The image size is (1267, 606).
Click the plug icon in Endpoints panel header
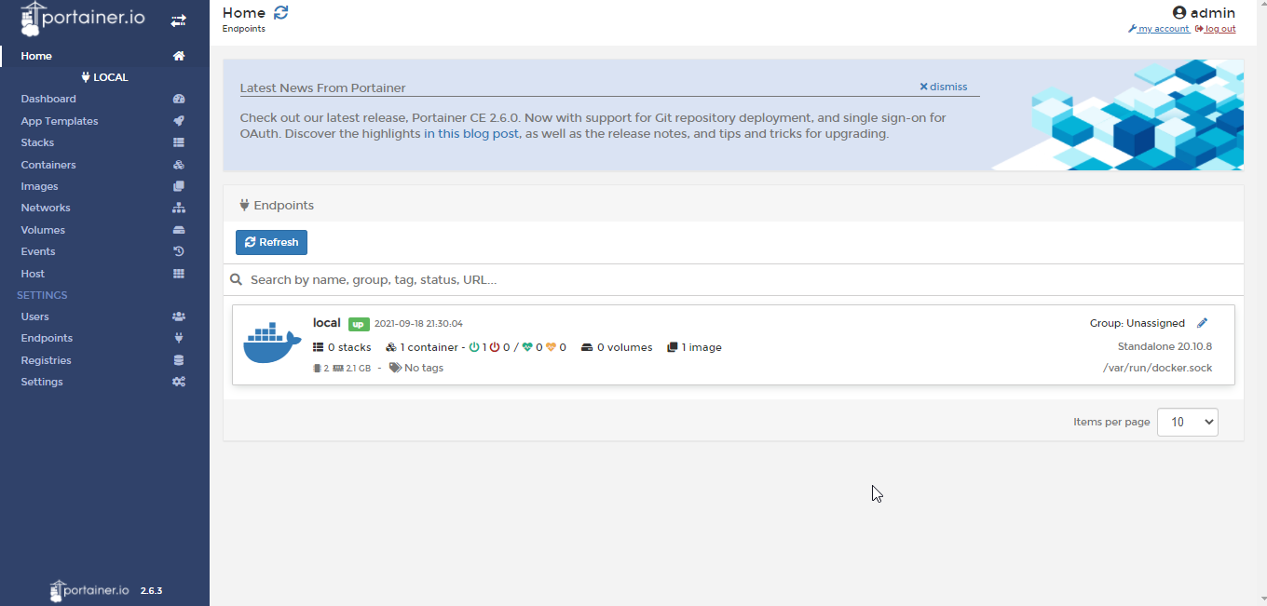(245, 205)
